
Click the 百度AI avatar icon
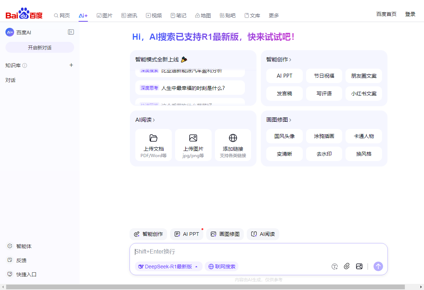[x=10, y=32]
